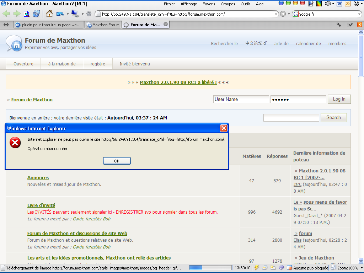This screenshot has height=273, width=364.
Task: Click the go button beside the address bar
Action: click(283, 14)
